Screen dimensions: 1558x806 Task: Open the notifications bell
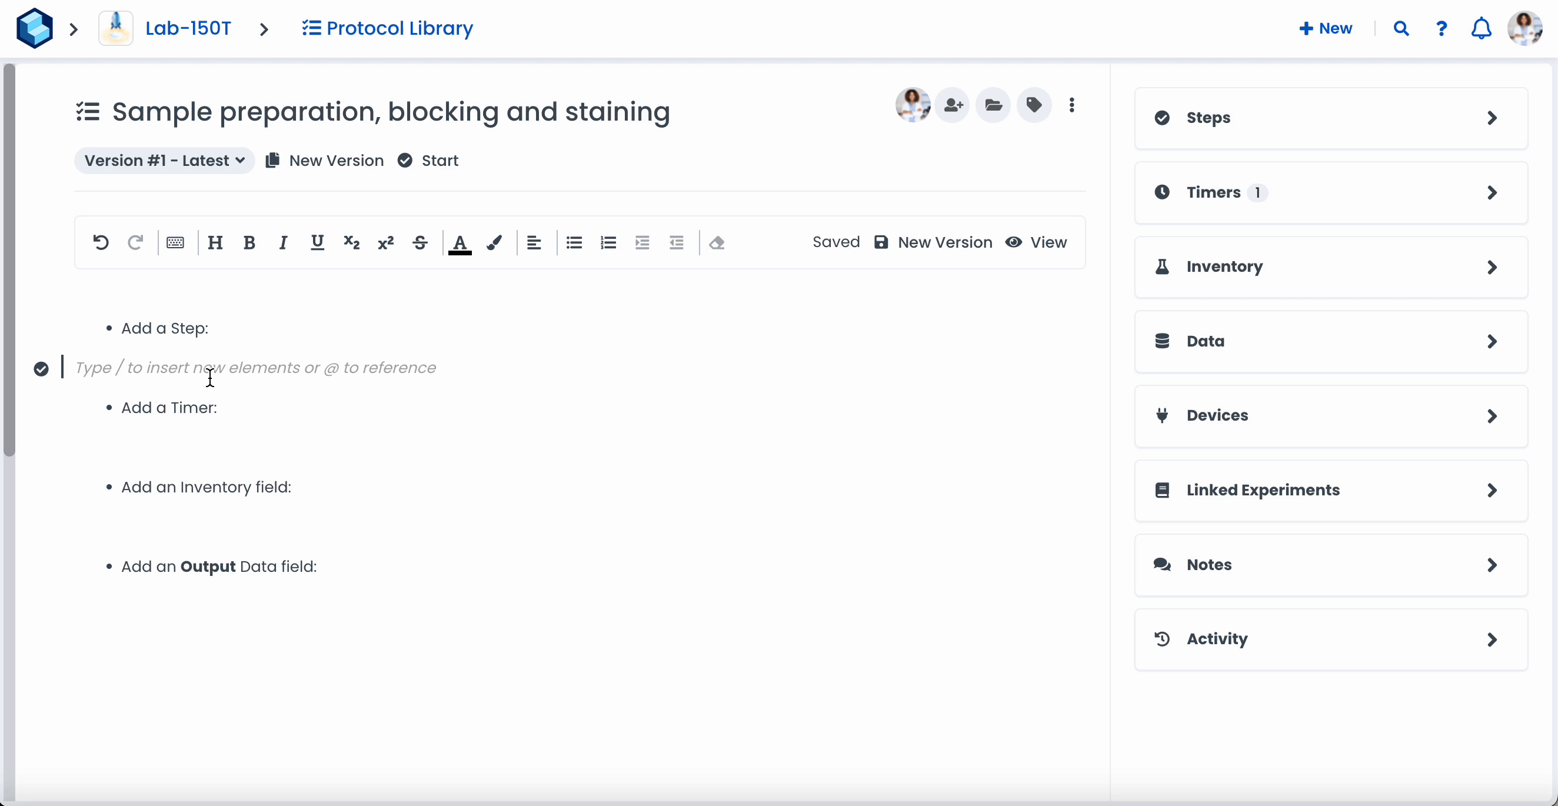(1480, 28)
